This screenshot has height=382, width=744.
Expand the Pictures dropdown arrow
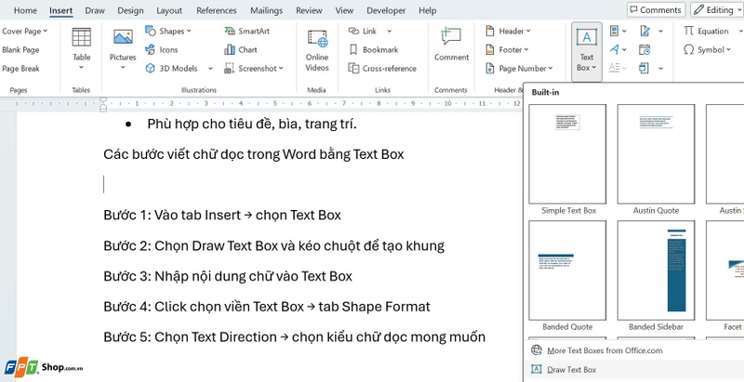click(x=123, y=67)
